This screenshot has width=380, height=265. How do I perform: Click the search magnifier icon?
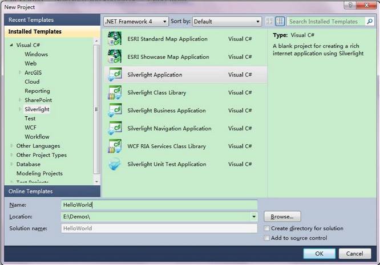(x=370, y=21)
